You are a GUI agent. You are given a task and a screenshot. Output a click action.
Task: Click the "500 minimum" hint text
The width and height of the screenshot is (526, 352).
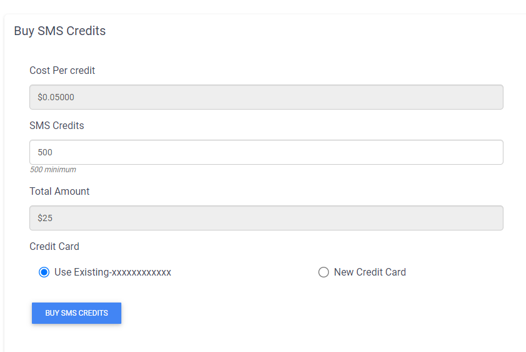tap(53, 170)
